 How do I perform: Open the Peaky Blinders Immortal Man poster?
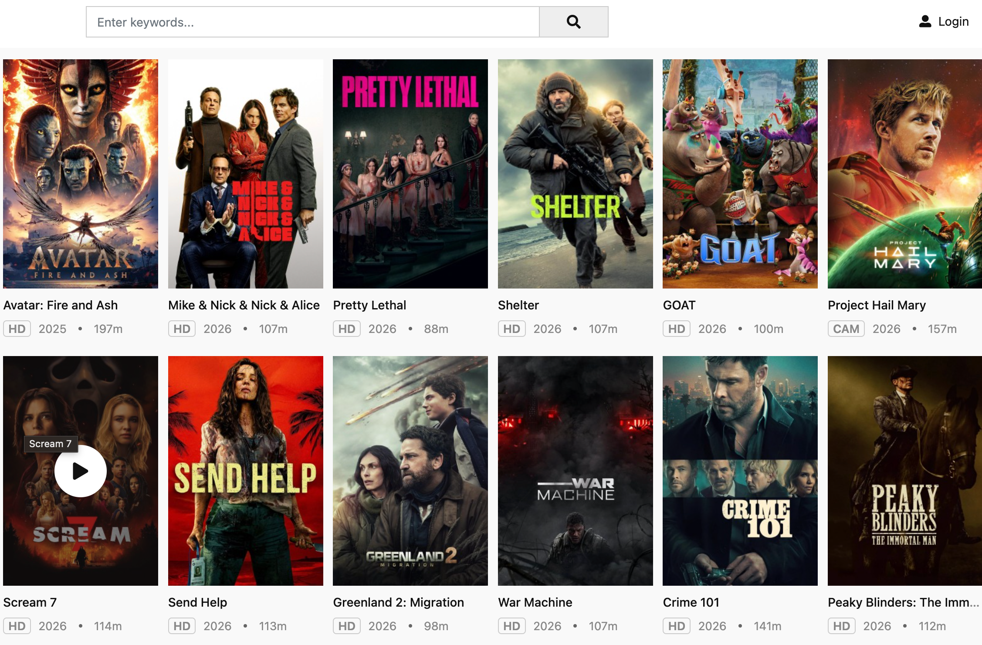905,471
